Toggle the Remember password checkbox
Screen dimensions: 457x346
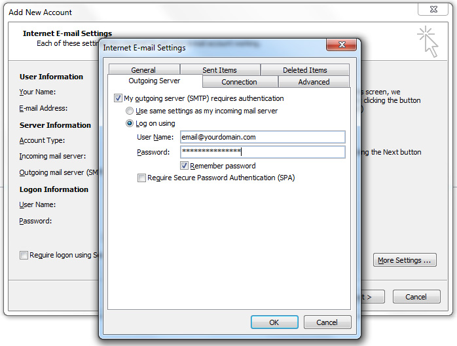(x=184, y=166)
